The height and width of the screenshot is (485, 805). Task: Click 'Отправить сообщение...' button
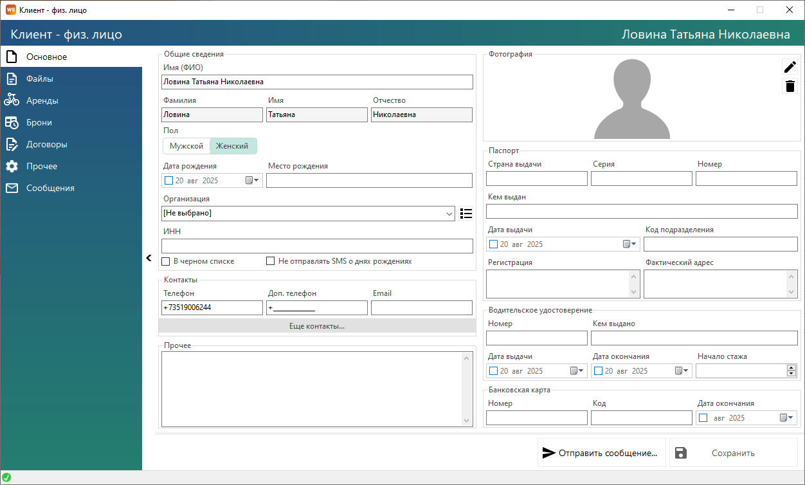pyautogui.click(x=601, y=453)
